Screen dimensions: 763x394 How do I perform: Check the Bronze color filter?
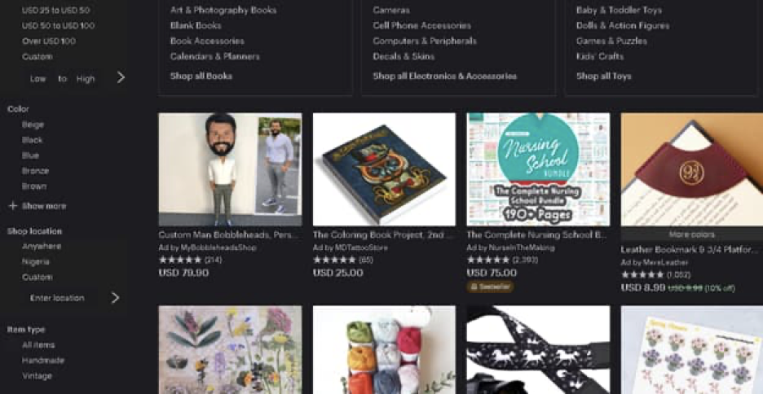[35, 171]
